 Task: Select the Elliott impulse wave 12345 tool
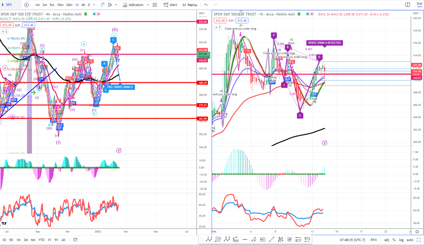point(209,239)
